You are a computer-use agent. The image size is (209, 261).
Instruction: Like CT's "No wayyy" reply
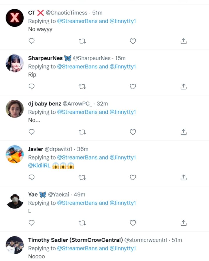point(133,41)
